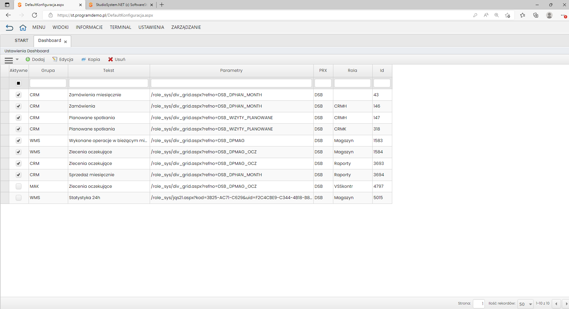Viewport: 569px width, 309px height.
Task: Expand the dropdown arrow beside hamburger menu
Action: point(17,59)
